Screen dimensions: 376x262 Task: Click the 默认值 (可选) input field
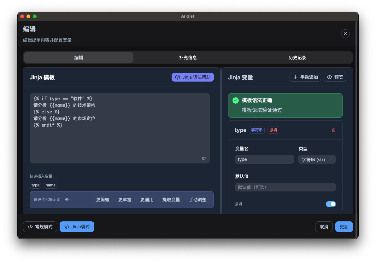click(x=285, y=187)
